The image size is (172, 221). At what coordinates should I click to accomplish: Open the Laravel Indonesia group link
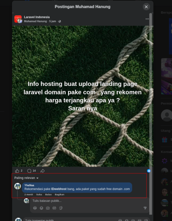37,17
